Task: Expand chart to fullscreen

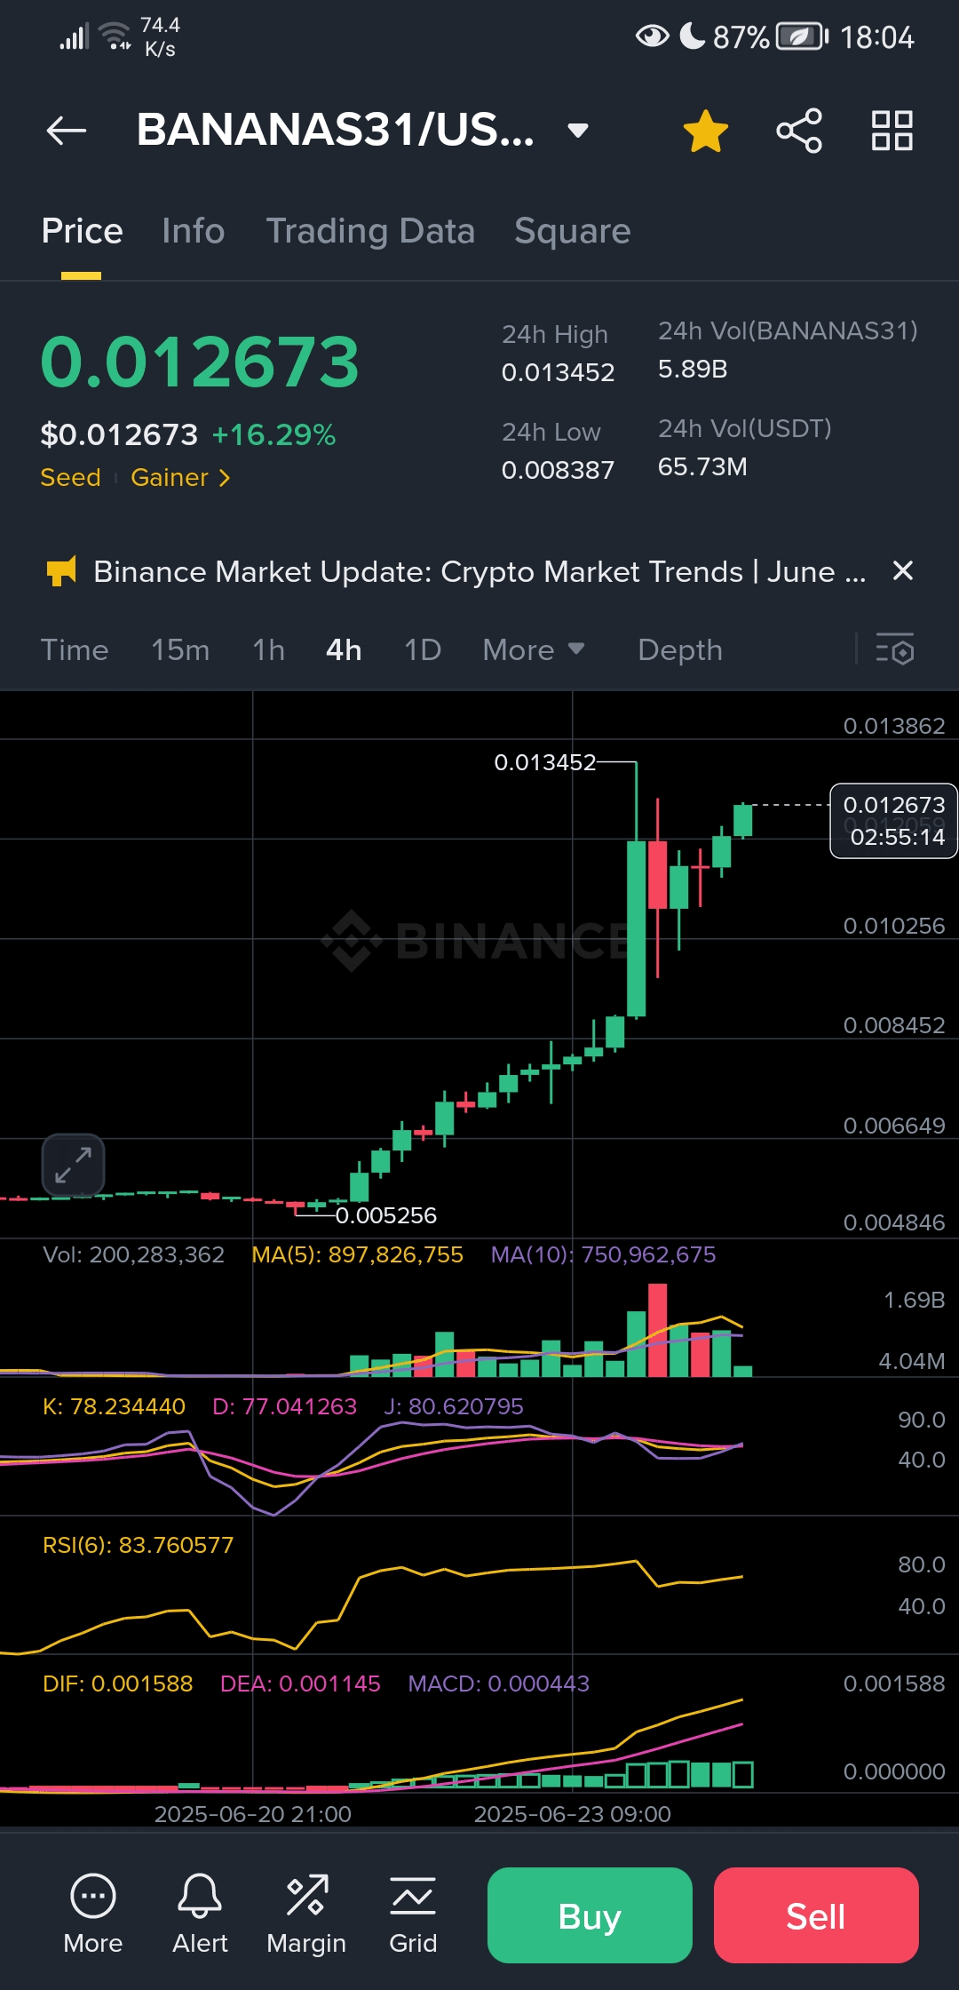Action: [73, 1165]
